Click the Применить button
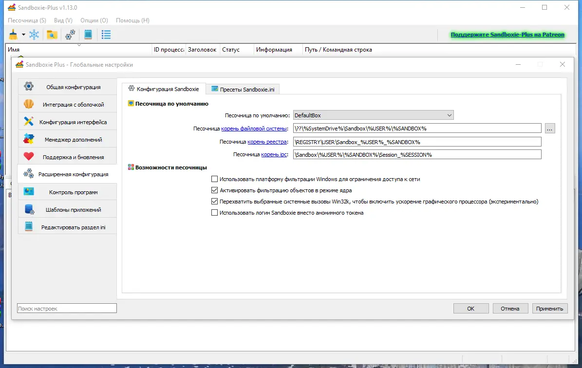 pos(550,308)
